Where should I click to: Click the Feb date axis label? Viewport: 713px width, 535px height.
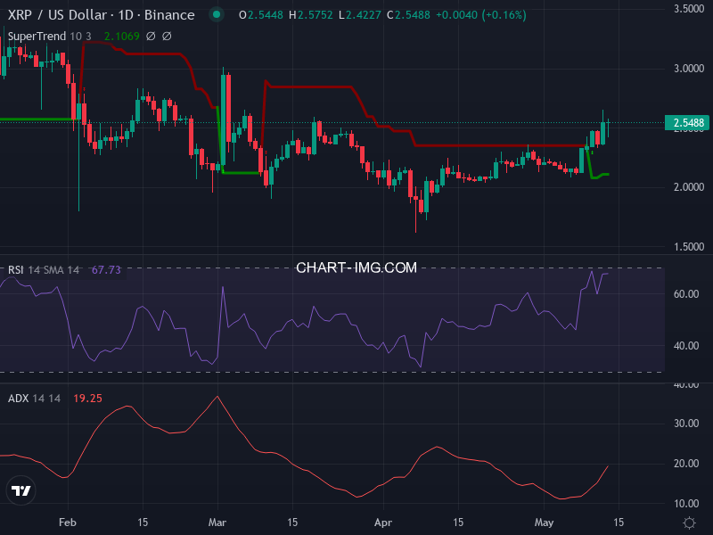coord(68,523)
